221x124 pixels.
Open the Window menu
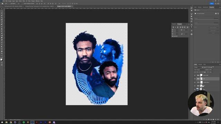point(38,1)
